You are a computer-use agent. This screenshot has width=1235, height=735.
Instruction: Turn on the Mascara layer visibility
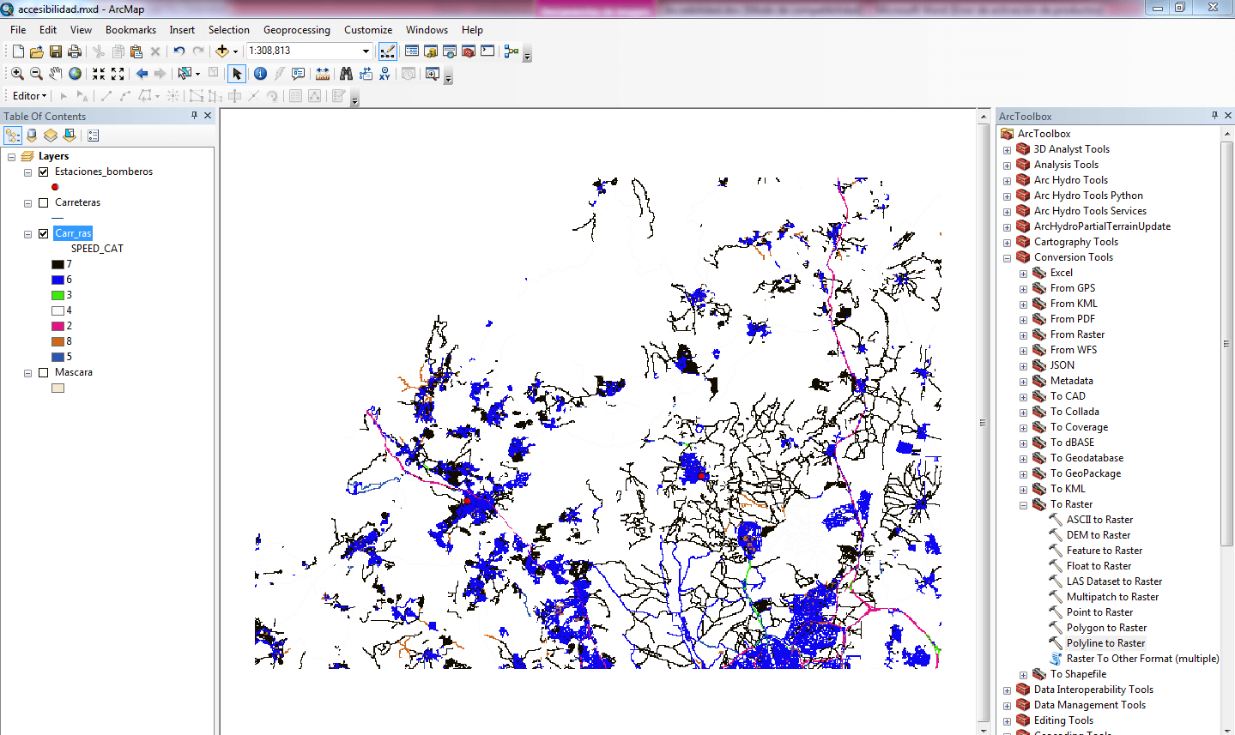coord(44,372)
